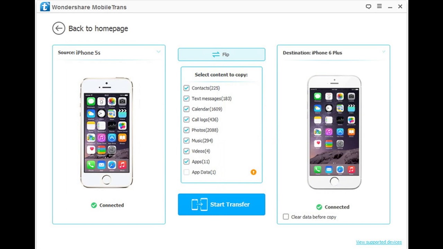Uncheck the Music(294) checkbox
443x249 pixels.
(x=187, y=140)
